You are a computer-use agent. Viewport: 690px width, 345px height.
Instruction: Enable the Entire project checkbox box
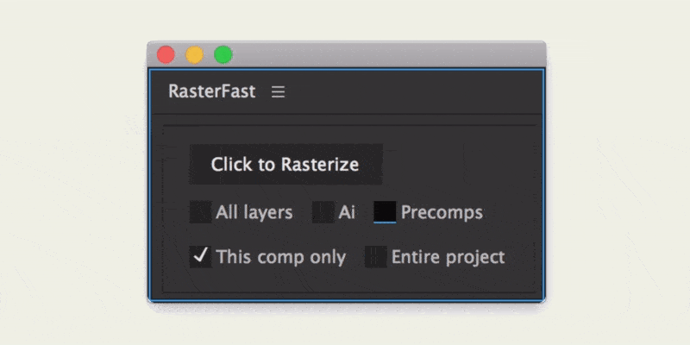click(x=376, y=256)
